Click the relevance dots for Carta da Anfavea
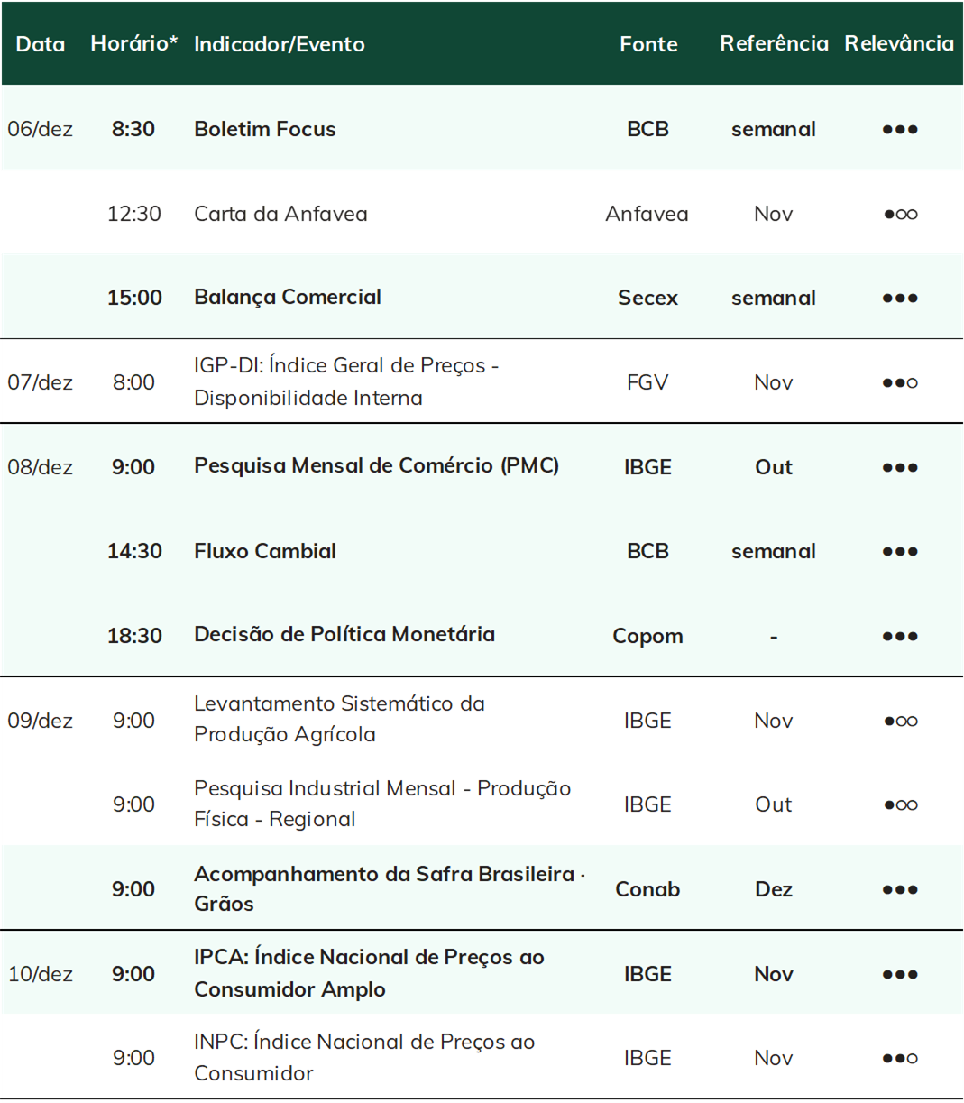The image size is (964, 1103). (x=900, y=215)
